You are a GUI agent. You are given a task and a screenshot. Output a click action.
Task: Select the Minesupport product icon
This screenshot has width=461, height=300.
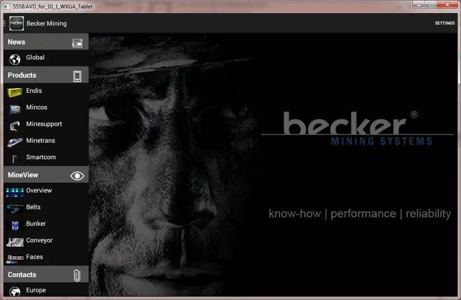click(15, 125)
